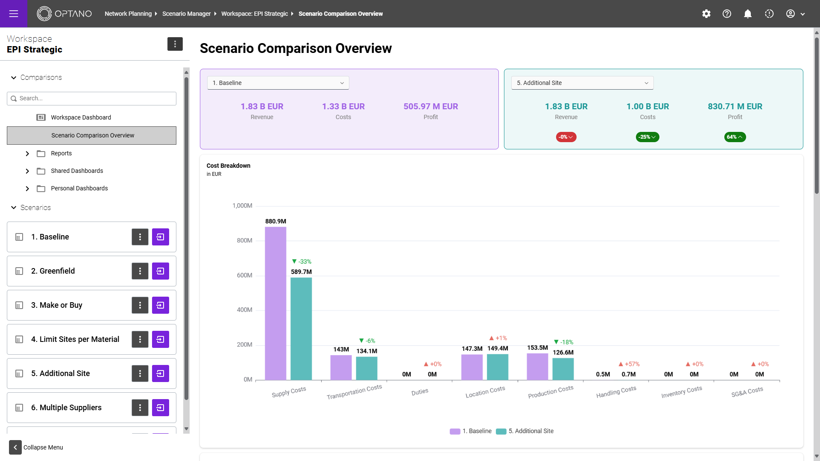Click the help question mark icon
The height and width of the screenshot is (461, 820).
point(727,14)
